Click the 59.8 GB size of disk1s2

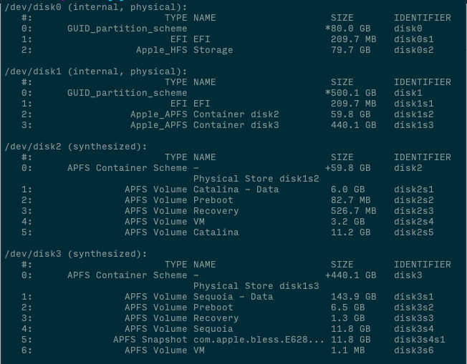click(x=350, y=114)
